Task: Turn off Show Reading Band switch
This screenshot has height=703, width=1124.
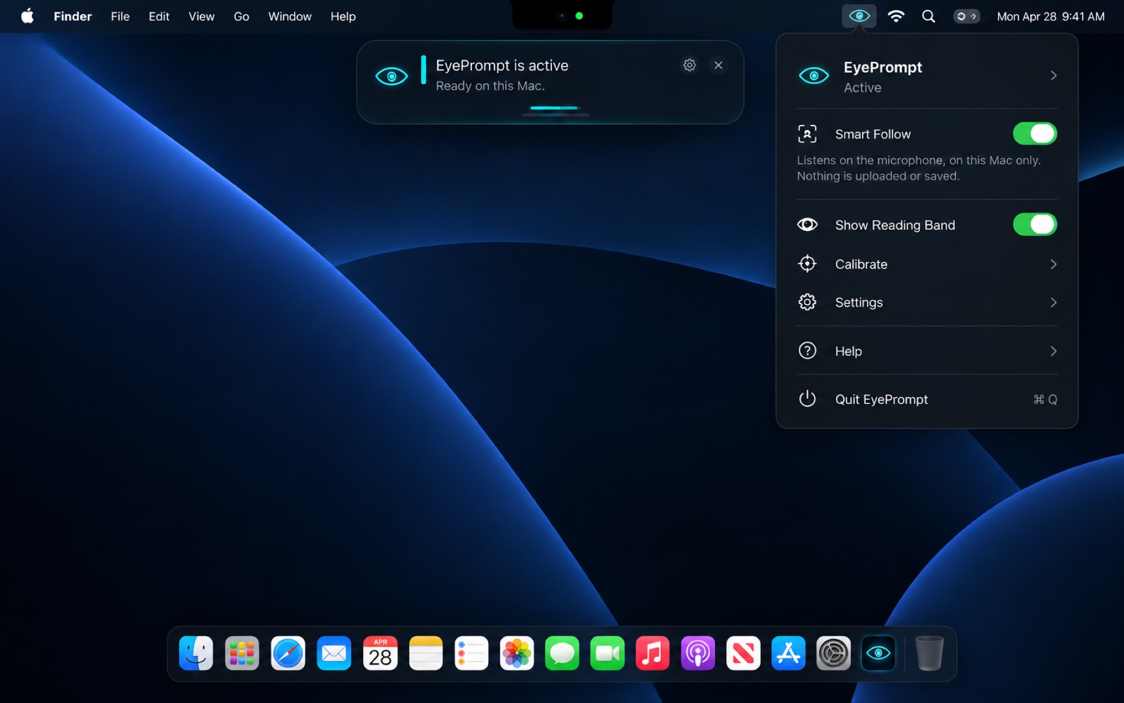Action: coord(1035,225)
